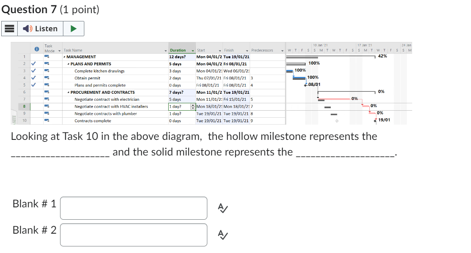
Task: Collapse the PROCUREMENT AND CONTRACTS group
Action: click(68, 92)
